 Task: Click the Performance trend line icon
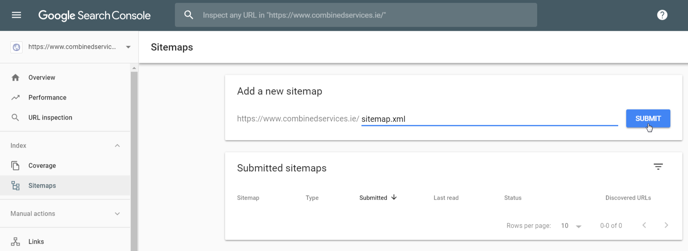[16, 98]
